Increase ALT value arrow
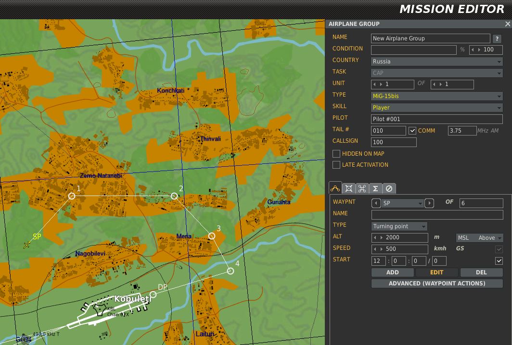The height and width of the screenshot is (345, 512). [381, 237]
